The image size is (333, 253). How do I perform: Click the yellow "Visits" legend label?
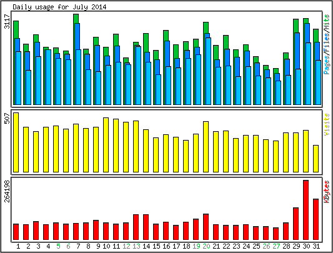point(327,124)
